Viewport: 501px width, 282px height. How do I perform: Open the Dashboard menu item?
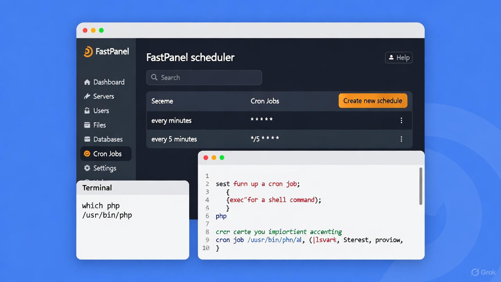point(104,82)
